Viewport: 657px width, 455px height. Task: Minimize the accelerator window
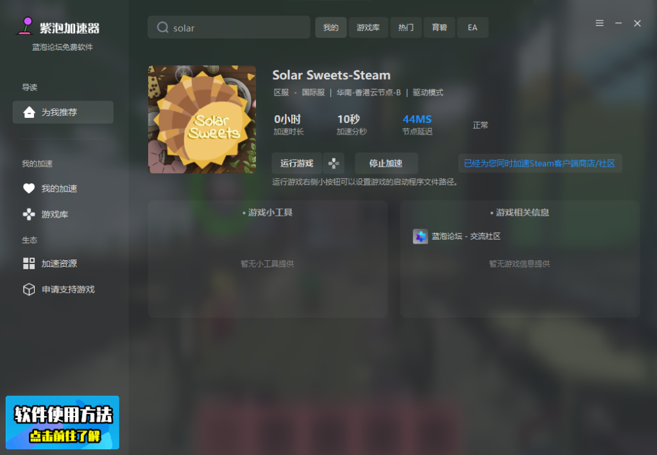619,23
